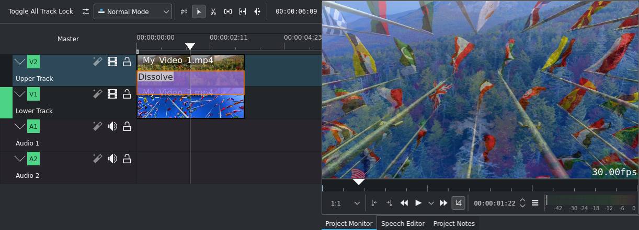Toggle video visibility on V2 track
Viewport: 639px width, 230px height.
pos(112,62)
